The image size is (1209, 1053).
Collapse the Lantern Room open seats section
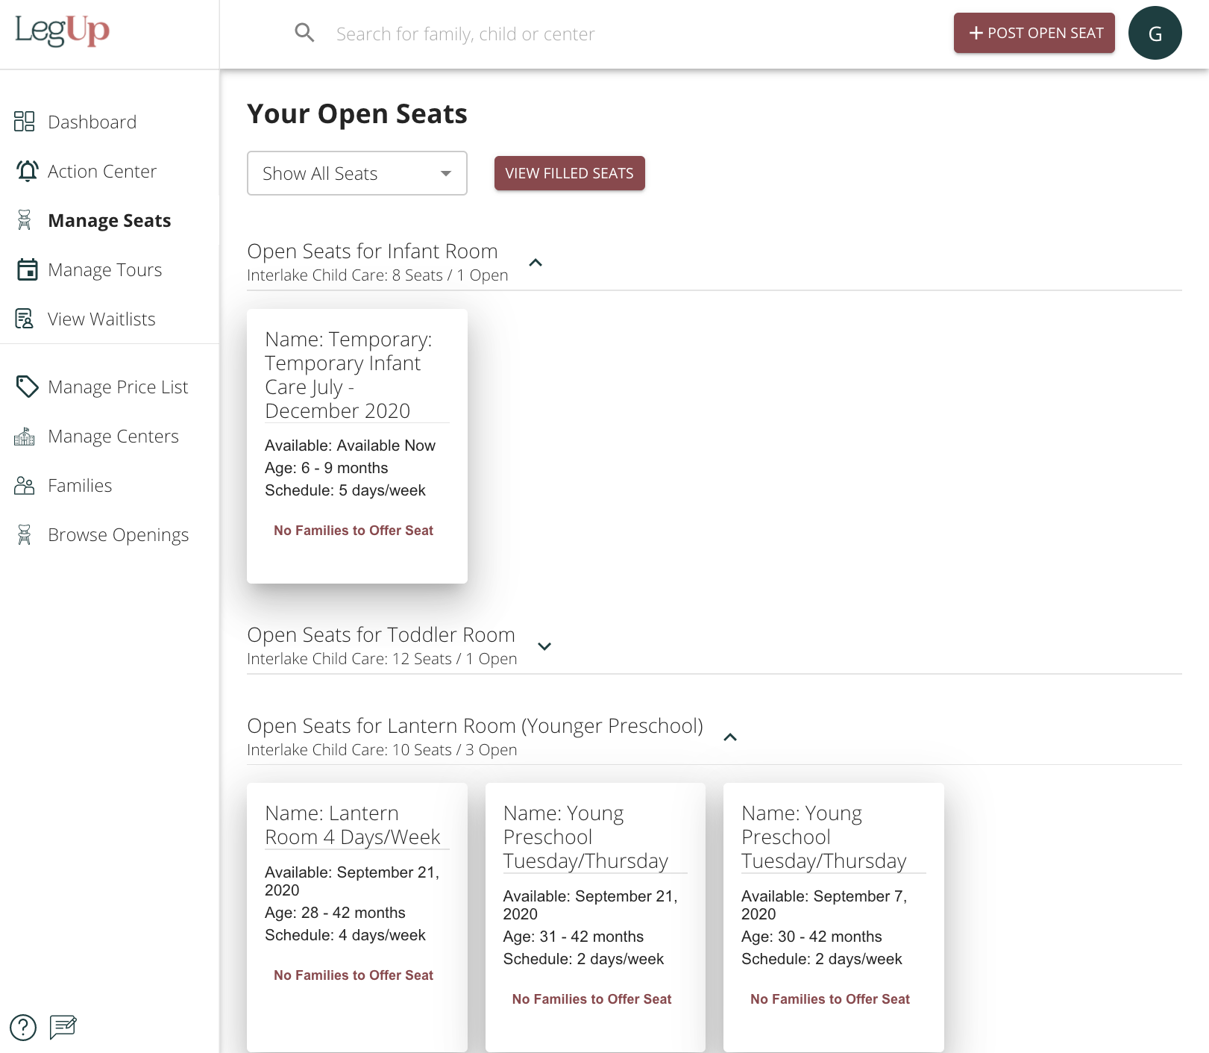point(731,737)
